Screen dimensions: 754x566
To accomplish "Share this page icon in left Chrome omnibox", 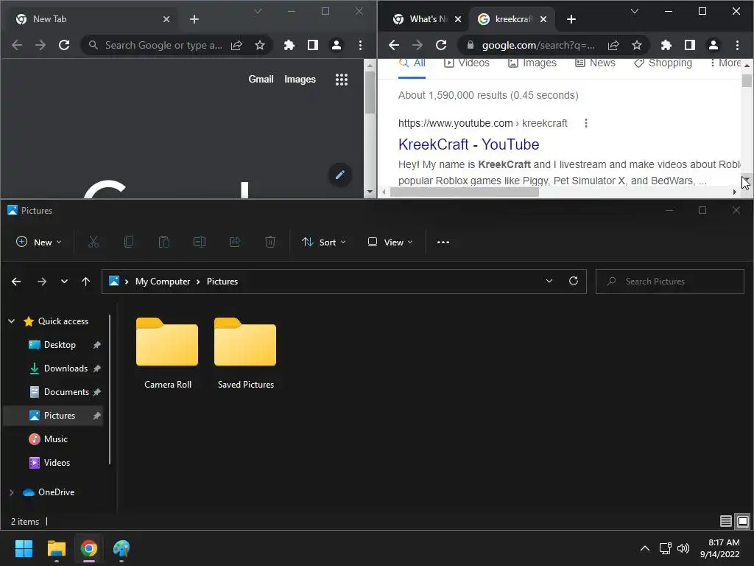I will click(x=236, y=45).
